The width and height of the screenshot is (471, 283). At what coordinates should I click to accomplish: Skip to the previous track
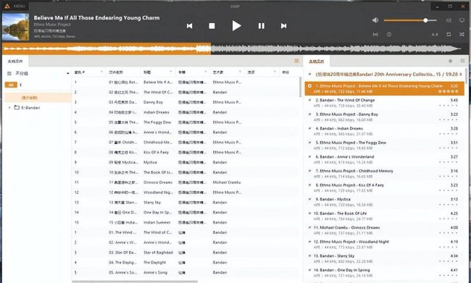pos(190,26)
